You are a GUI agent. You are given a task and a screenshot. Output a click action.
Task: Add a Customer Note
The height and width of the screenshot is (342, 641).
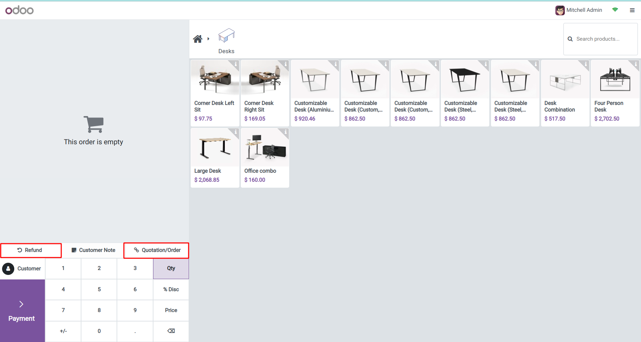(x=93, y=250)
